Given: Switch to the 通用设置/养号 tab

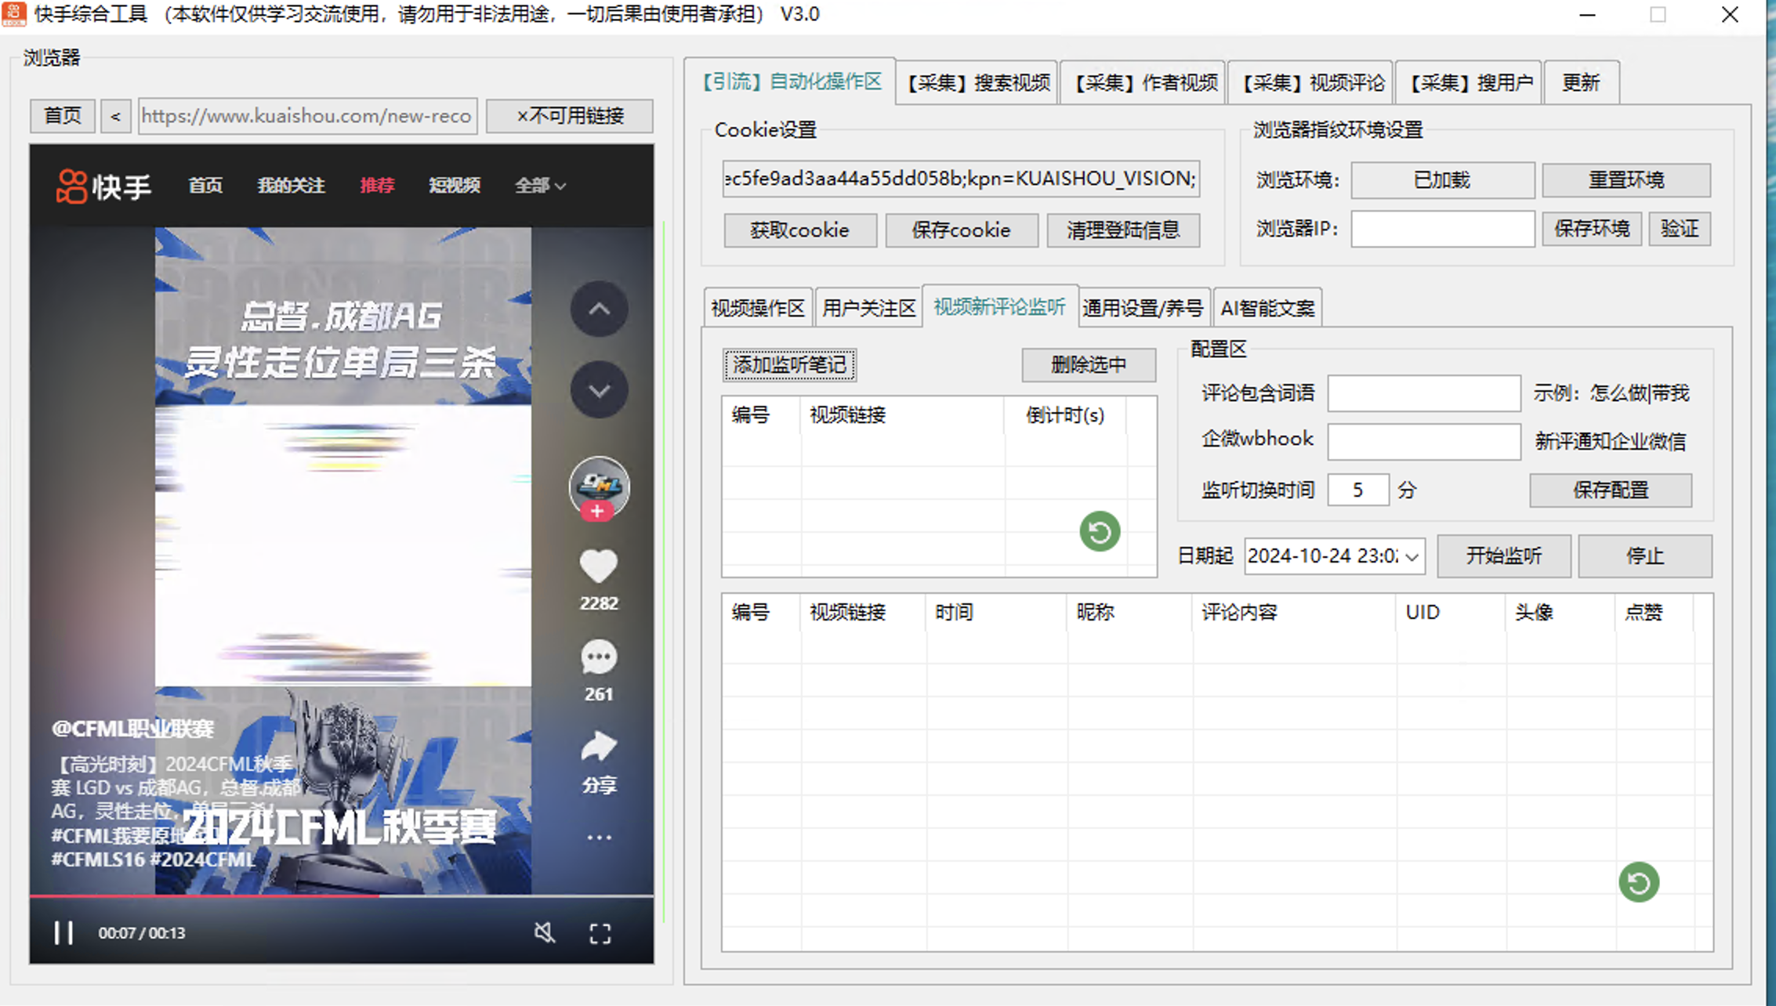Looking at the screenshot, I should 1144,307.
